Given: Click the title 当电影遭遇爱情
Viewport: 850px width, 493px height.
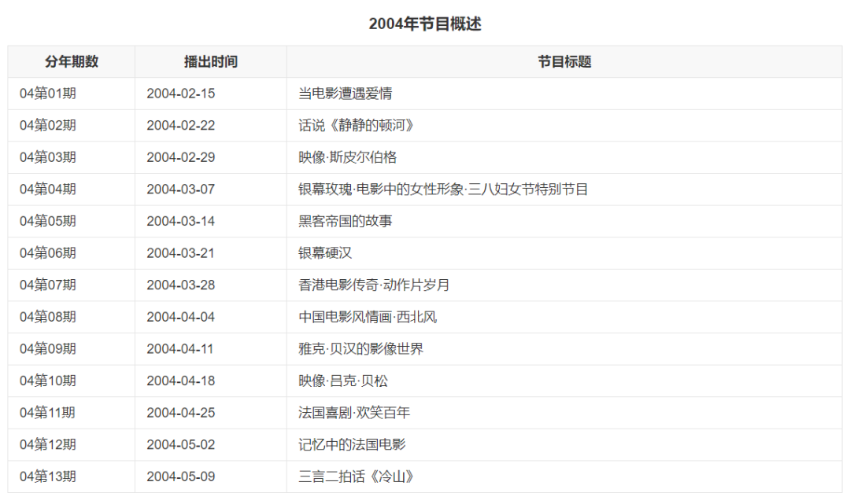Looking at the screenshot, I should point(346,94).
